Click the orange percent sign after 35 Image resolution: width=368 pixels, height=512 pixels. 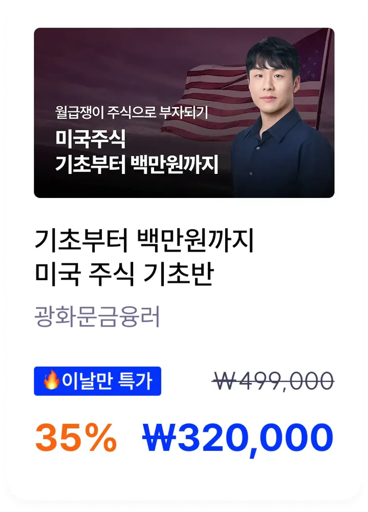pyautogui.click(x=101, y=437)
